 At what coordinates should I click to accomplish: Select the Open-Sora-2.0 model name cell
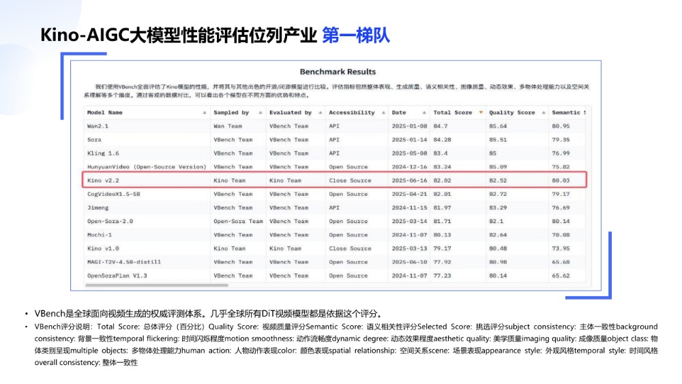point(110,222)
